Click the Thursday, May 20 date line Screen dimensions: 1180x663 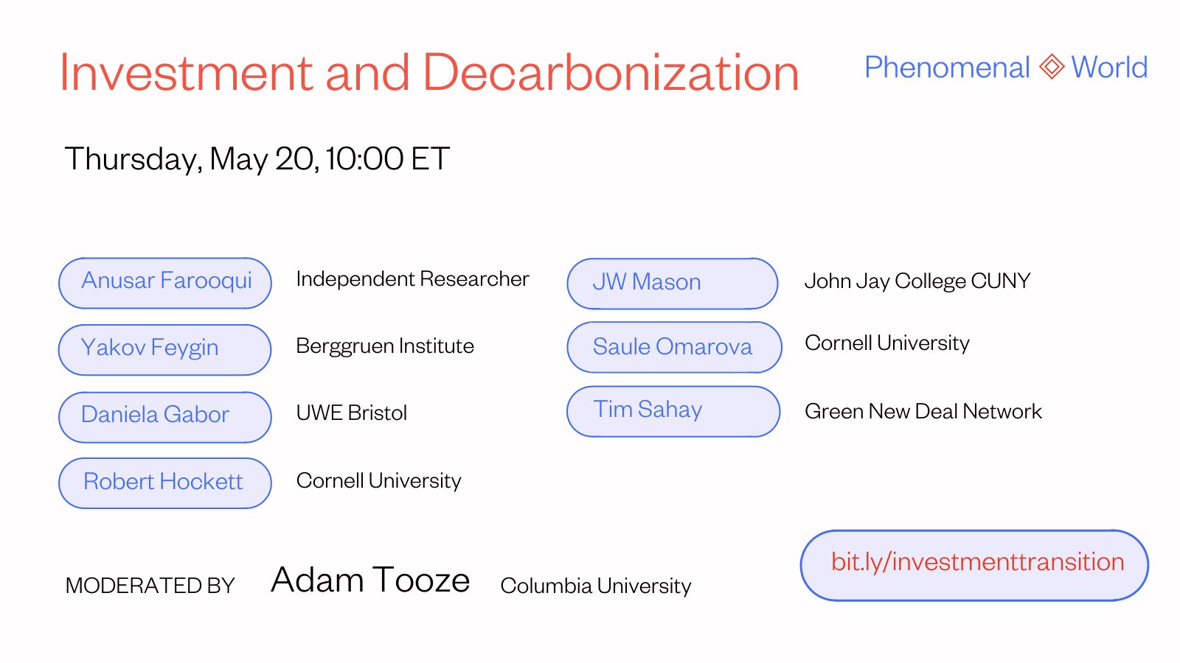point(257,159)
